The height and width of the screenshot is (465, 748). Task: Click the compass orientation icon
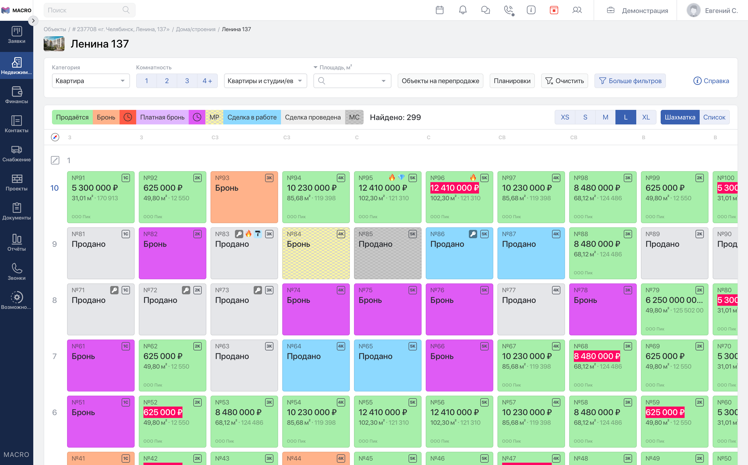point(55,137)
